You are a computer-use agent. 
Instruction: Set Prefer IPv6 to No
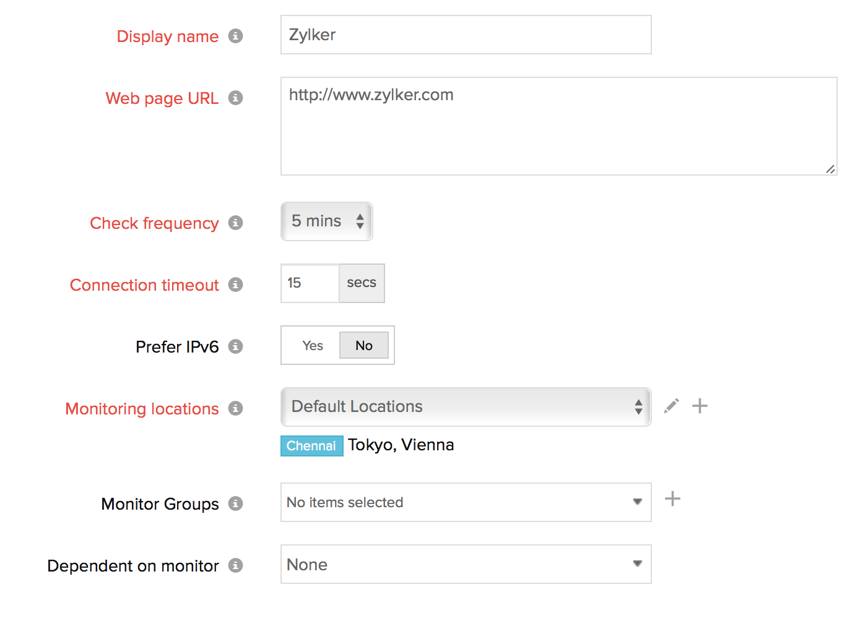[364, 346]
